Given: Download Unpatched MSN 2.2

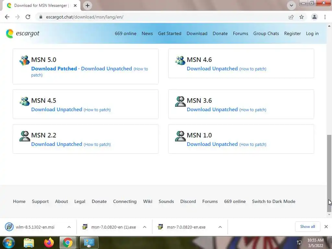Looking at the screenshot, I should click(x=56, y=144).
